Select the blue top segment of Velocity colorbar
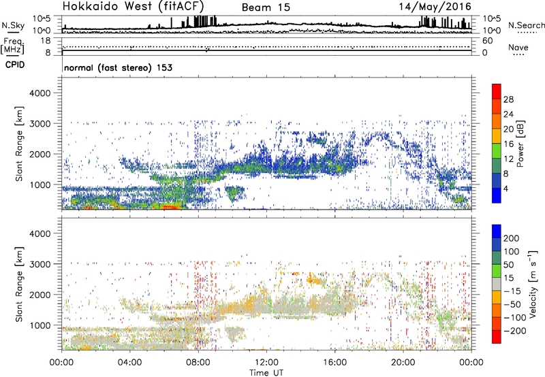545x377 pixels. 497,231
